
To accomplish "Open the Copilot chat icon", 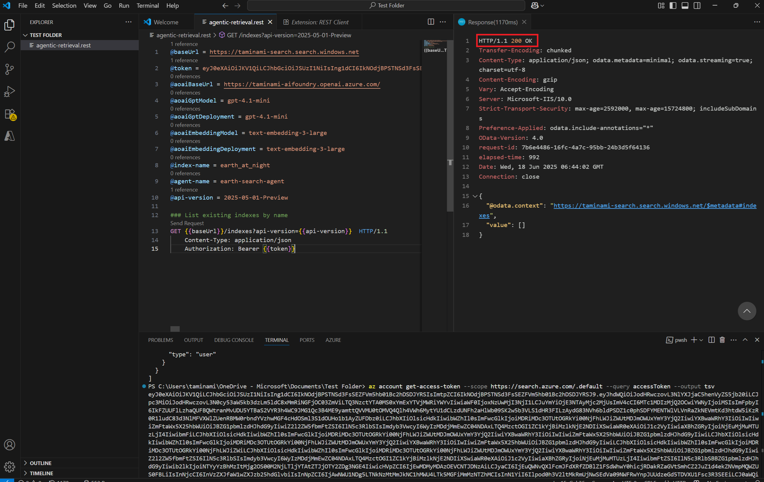I will click(535, 6).
